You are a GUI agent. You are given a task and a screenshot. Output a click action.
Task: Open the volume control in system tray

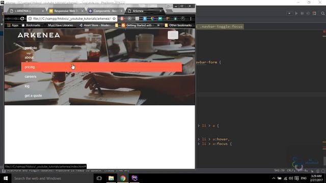(291, 178)
